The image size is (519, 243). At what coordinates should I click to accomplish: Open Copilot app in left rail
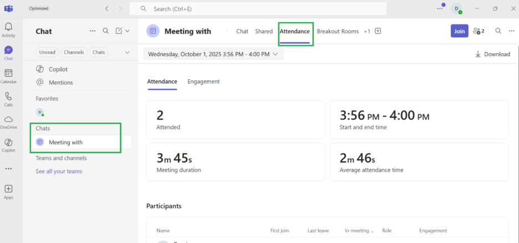point(8,145)
